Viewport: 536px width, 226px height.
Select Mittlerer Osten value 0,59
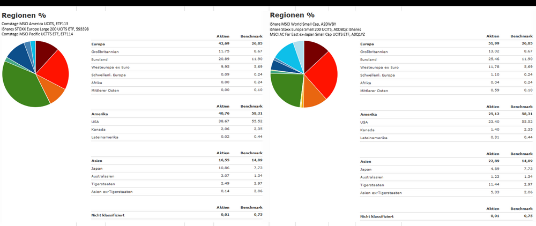coord(495,91)
